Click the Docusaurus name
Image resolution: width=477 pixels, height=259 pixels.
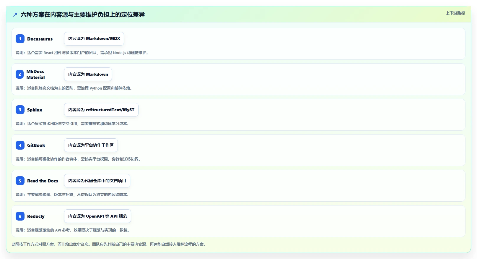40,39
